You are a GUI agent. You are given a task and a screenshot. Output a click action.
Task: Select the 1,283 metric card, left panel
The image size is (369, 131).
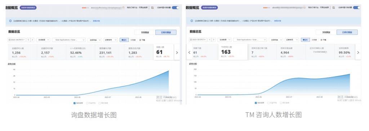[x=139, y=52]
